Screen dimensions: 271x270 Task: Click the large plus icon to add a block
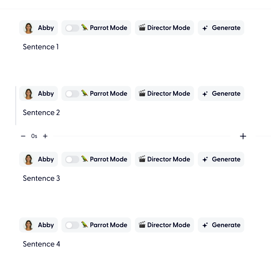pos(243,136)
